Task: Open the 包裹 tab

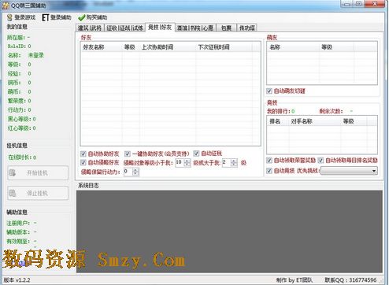Action: pos(226,28)
